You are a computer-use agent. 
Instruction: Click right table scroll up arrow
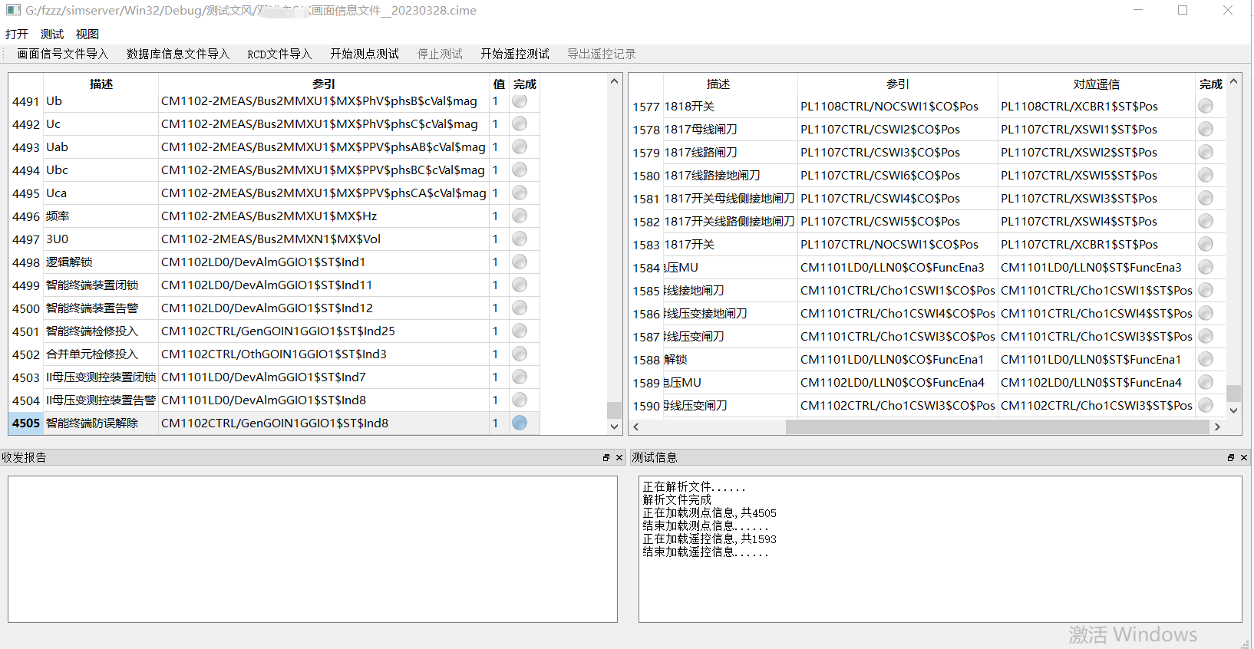1233,81
